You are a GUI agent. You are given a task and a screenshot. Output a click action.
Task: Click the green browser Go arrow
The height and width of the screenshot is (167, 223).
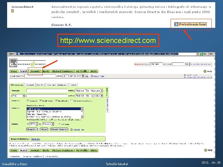(x=202, y=54)
